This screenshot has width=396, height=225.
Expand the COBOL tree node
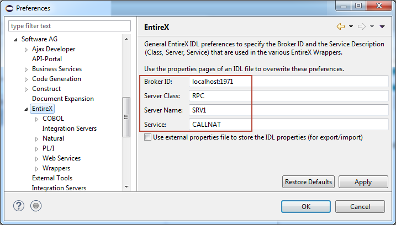(36, 119)
